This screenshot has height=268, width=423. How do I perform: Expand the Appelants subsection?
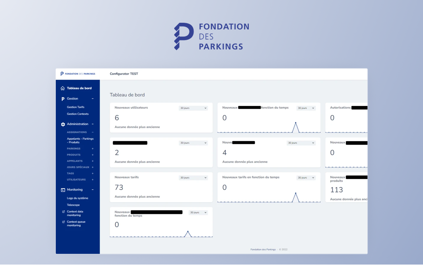[93, 161]
